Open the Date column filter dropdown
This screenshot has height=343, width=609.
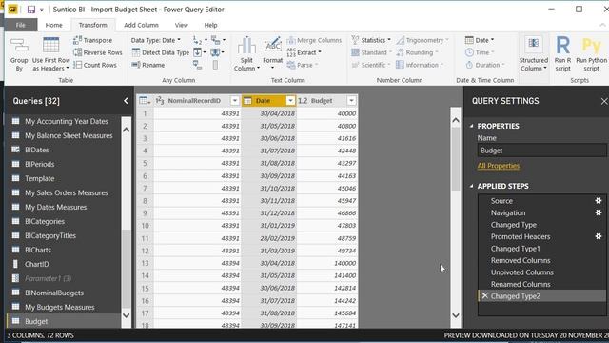point(290,101)
